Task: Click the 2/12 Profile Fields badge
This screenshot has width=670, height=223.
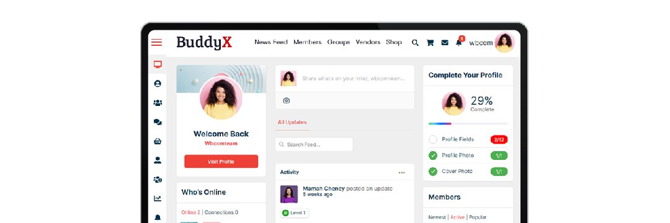Action: click(x=499, y=139)
